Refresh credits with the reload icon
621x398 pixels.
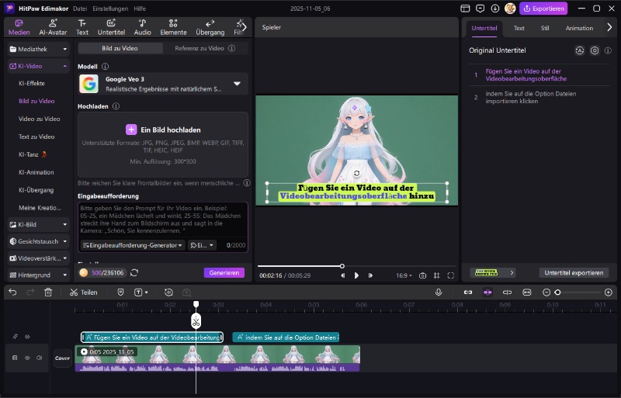point(134,272)
